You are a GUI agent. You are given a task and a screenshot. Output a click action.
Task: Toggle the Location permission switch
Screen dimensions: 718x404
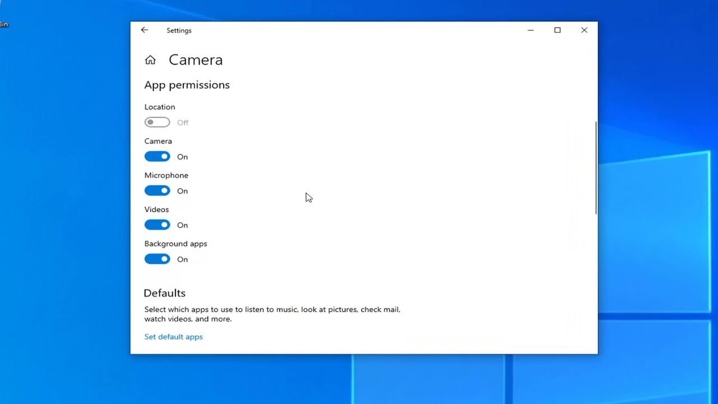click(157, 122)
